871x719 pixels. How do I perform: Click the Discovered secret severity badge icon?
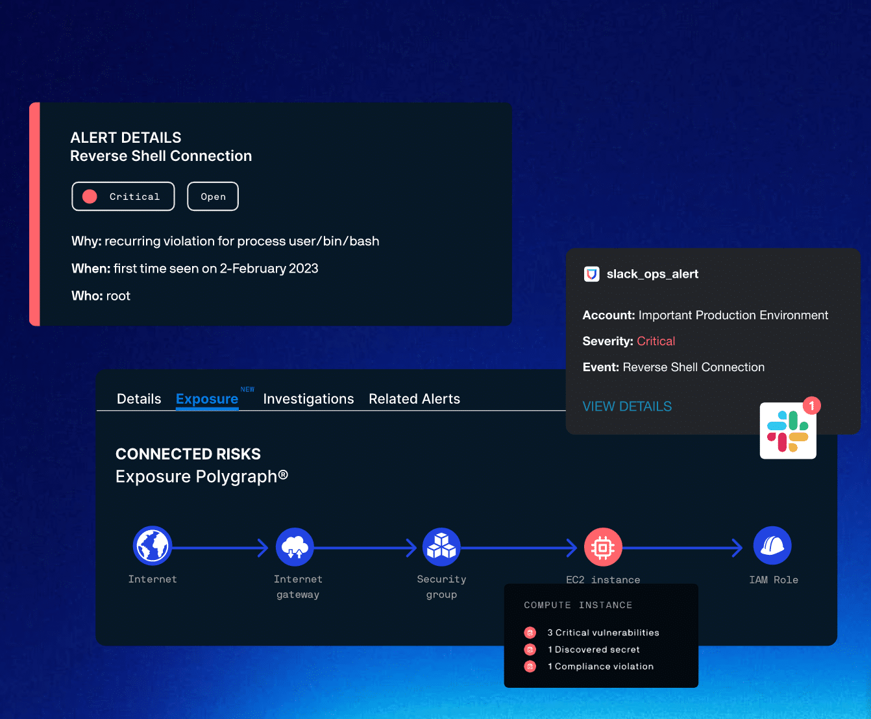[530, 649]
